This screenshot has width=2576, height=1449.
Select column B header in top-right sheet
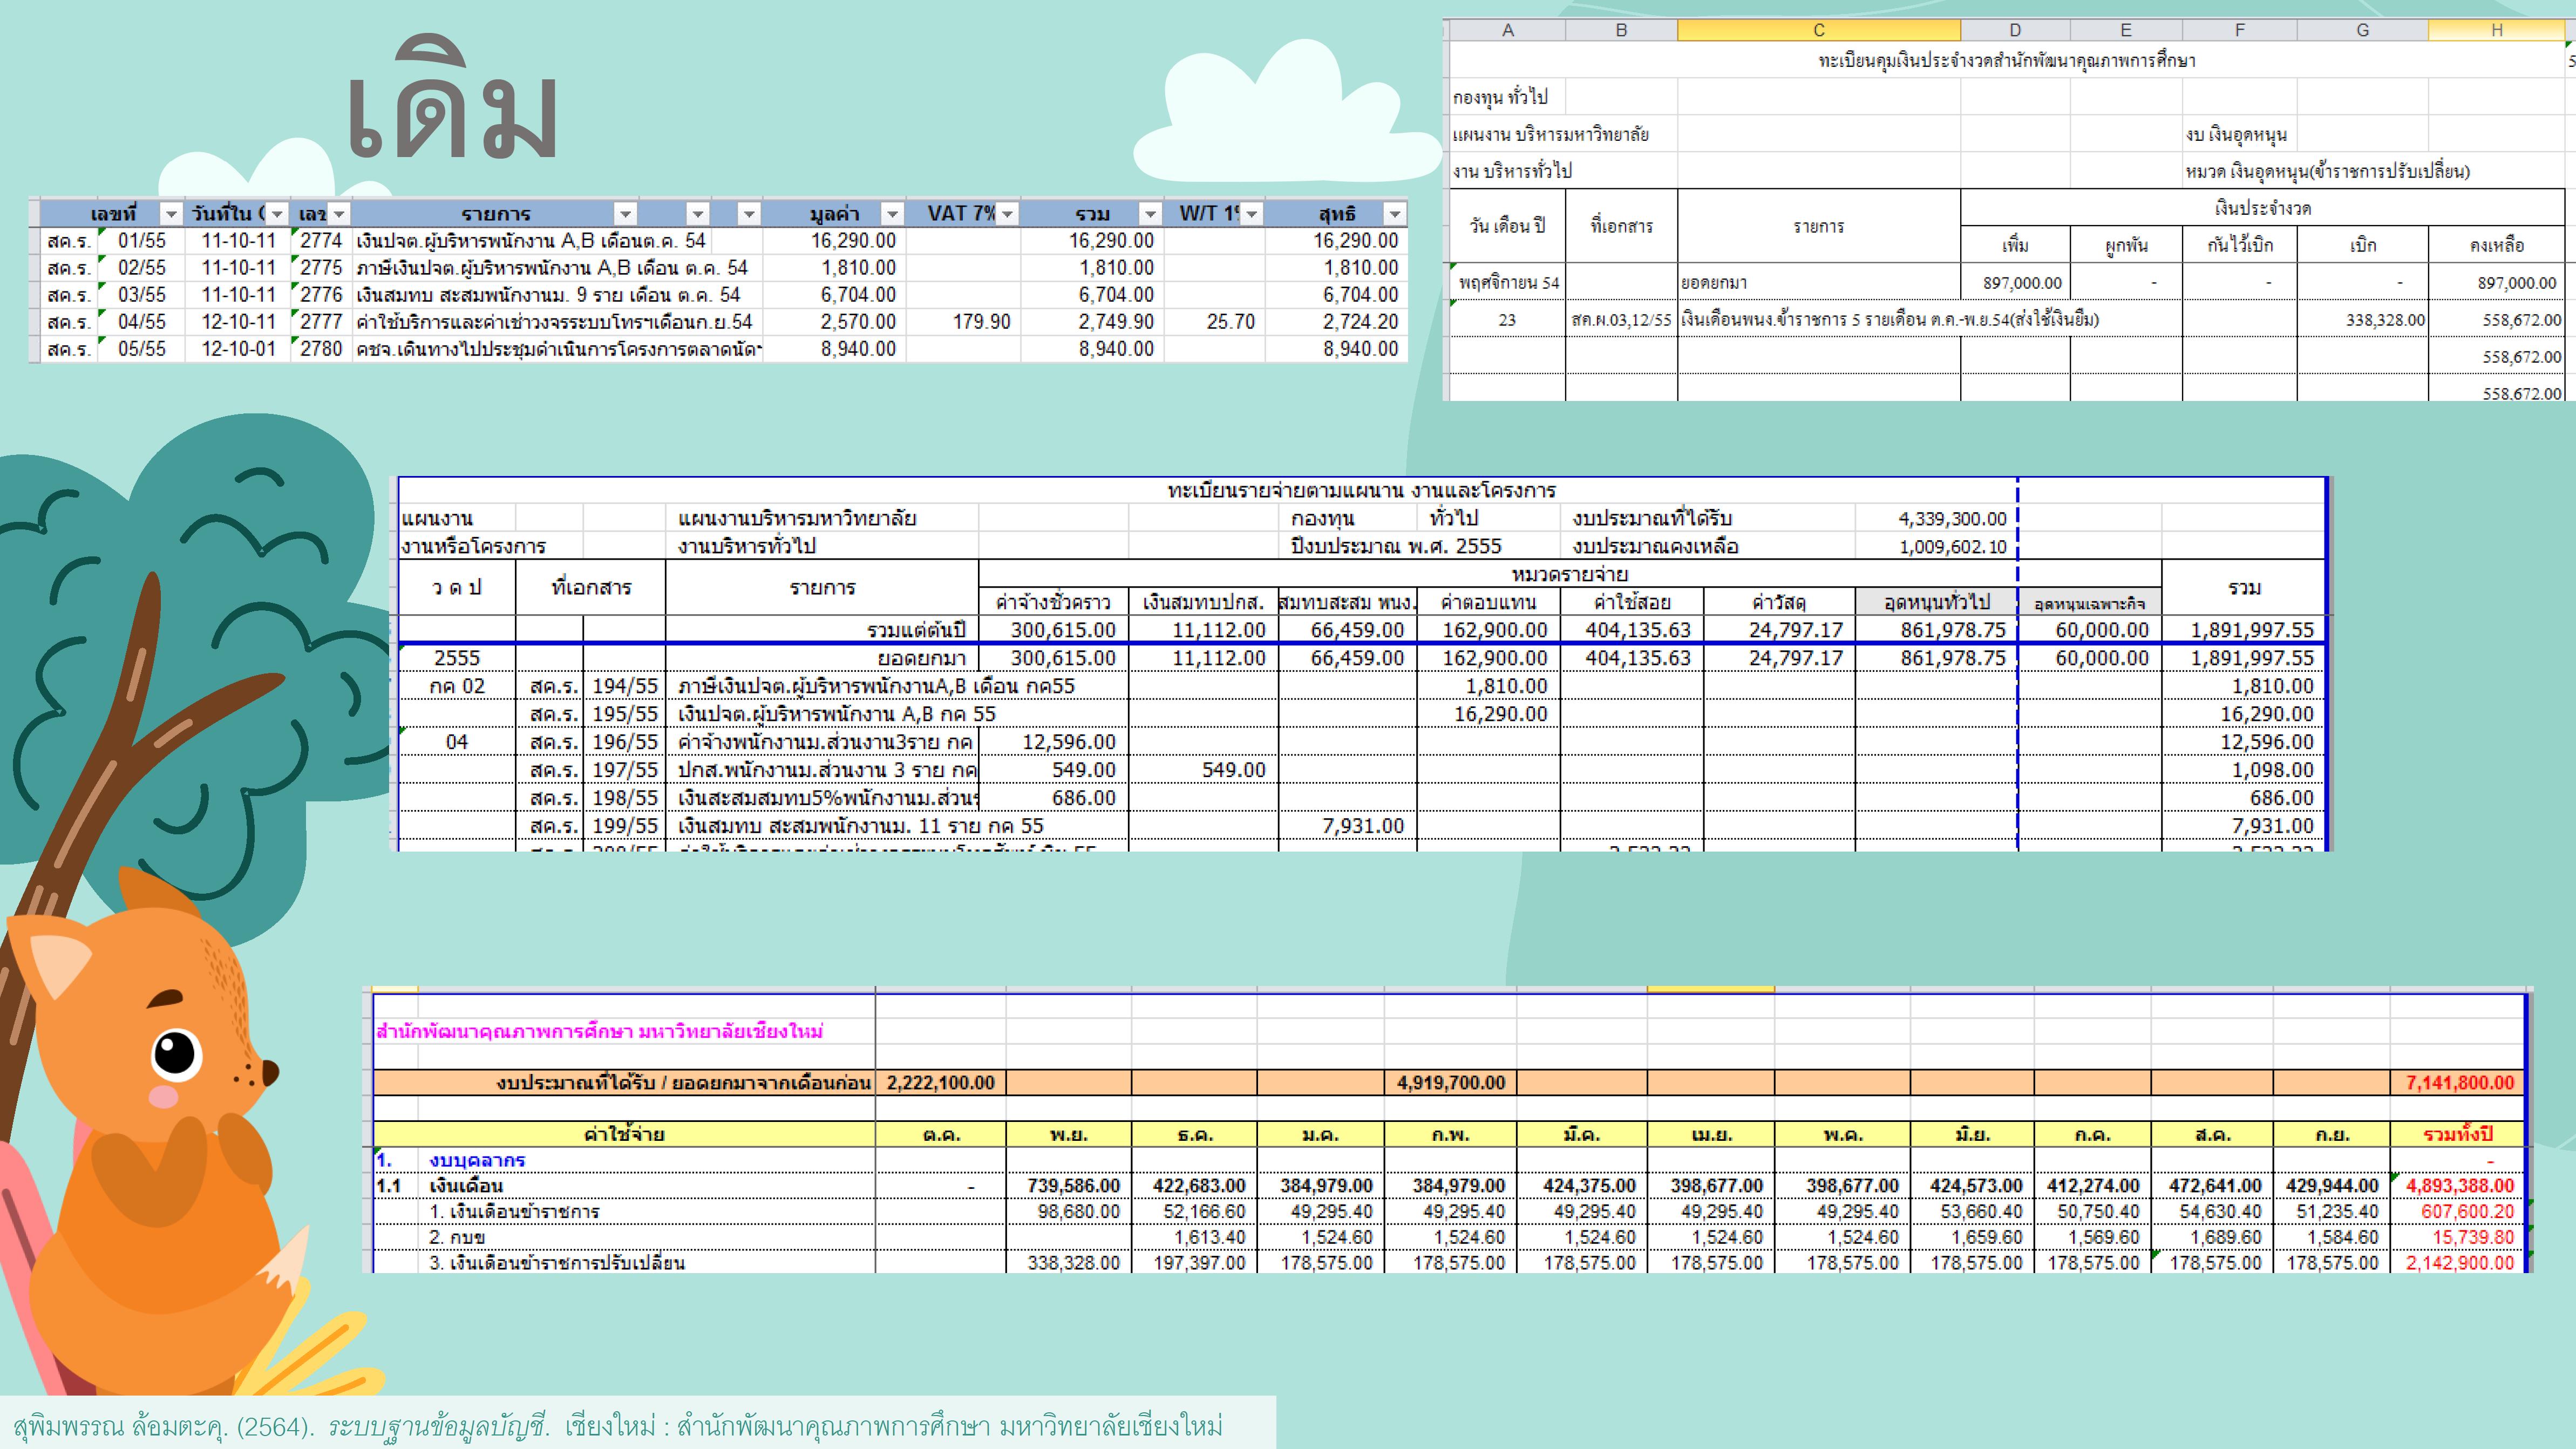[1621, 30]
